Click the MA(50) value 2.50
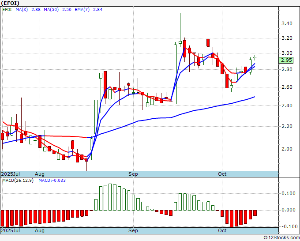Image resolution: width=300 pixels, height=241 pixels. click(x=67, y=10)
